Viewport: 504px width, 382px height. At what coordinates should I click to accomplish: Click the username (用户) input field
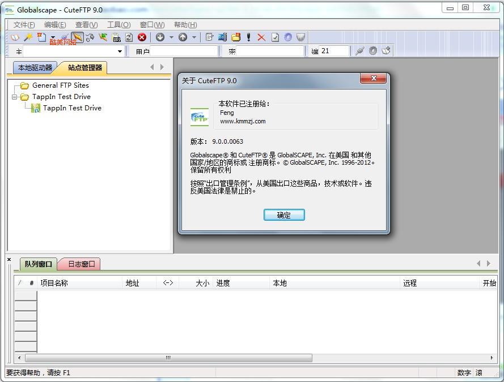(x=184, y=51)
